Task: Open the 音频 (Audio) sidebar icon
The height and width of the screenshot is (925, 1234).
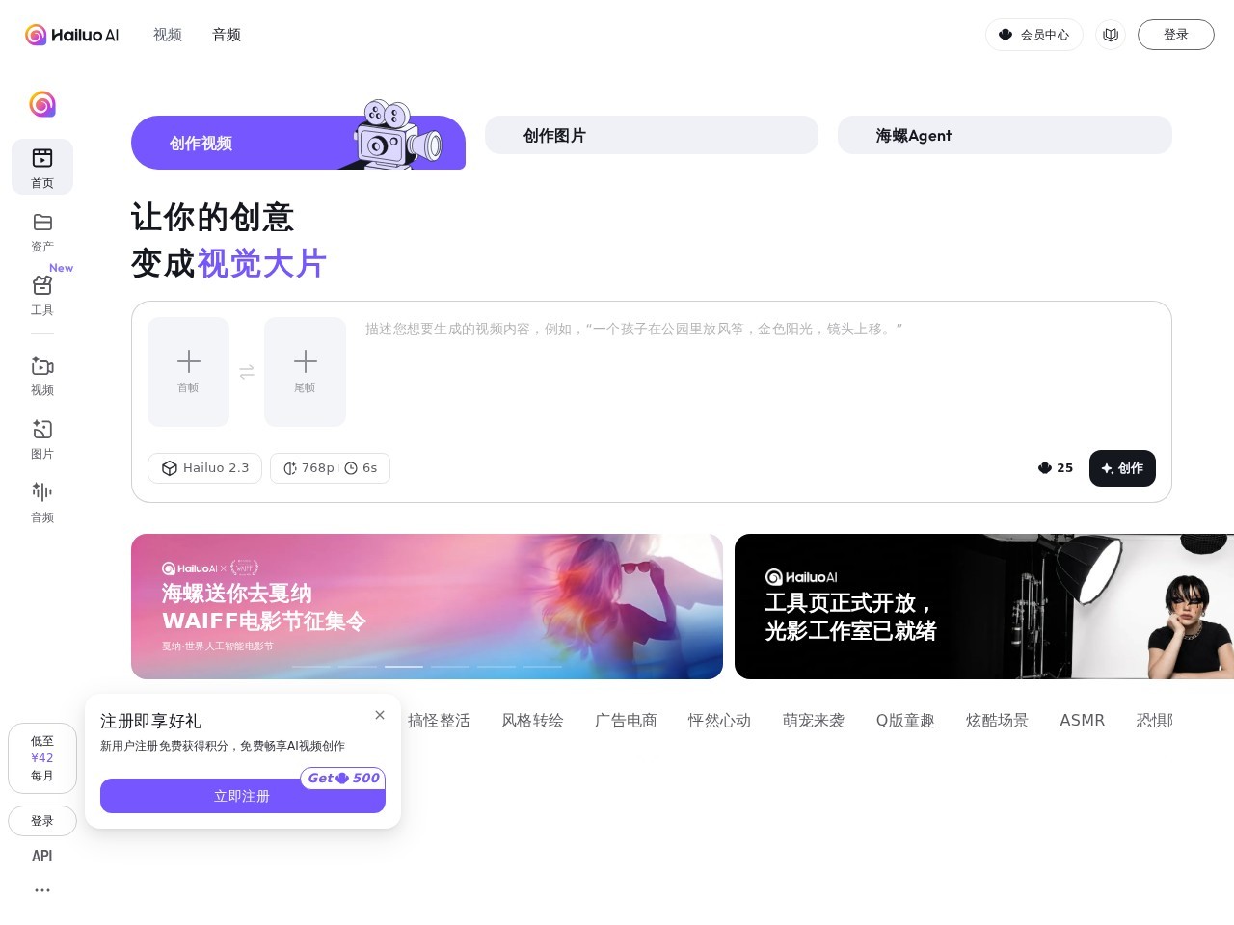Action: coord(42,502)
